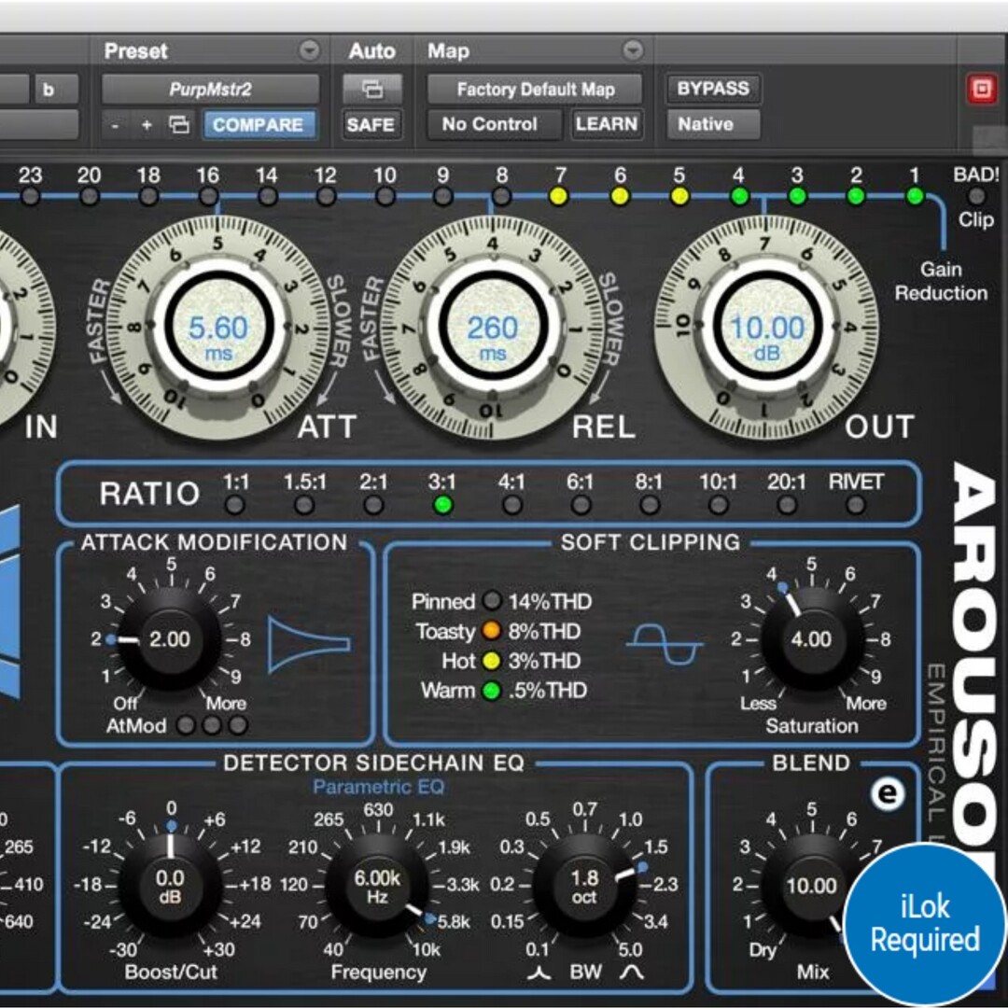The width and height of the screenshot is (1008, 1008).
Task: Open the Map menu dropdown arrow
Action: (633, 50)
